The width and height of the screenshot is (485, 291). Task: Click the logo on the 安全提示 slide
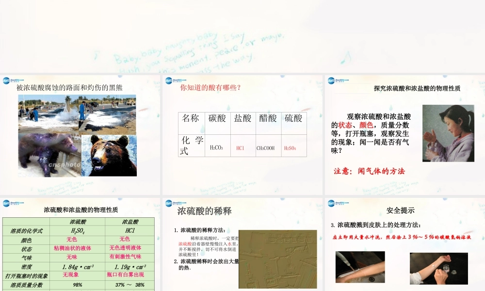tap(337, 203)
